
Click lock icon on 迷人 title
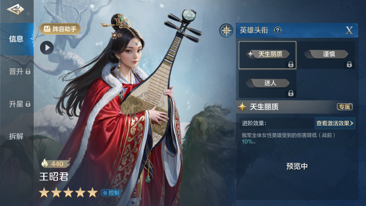tap(291, 94)
